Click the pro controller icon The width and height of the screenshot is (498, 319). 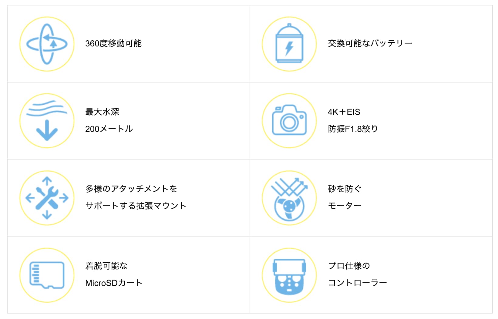click(289, 275)
